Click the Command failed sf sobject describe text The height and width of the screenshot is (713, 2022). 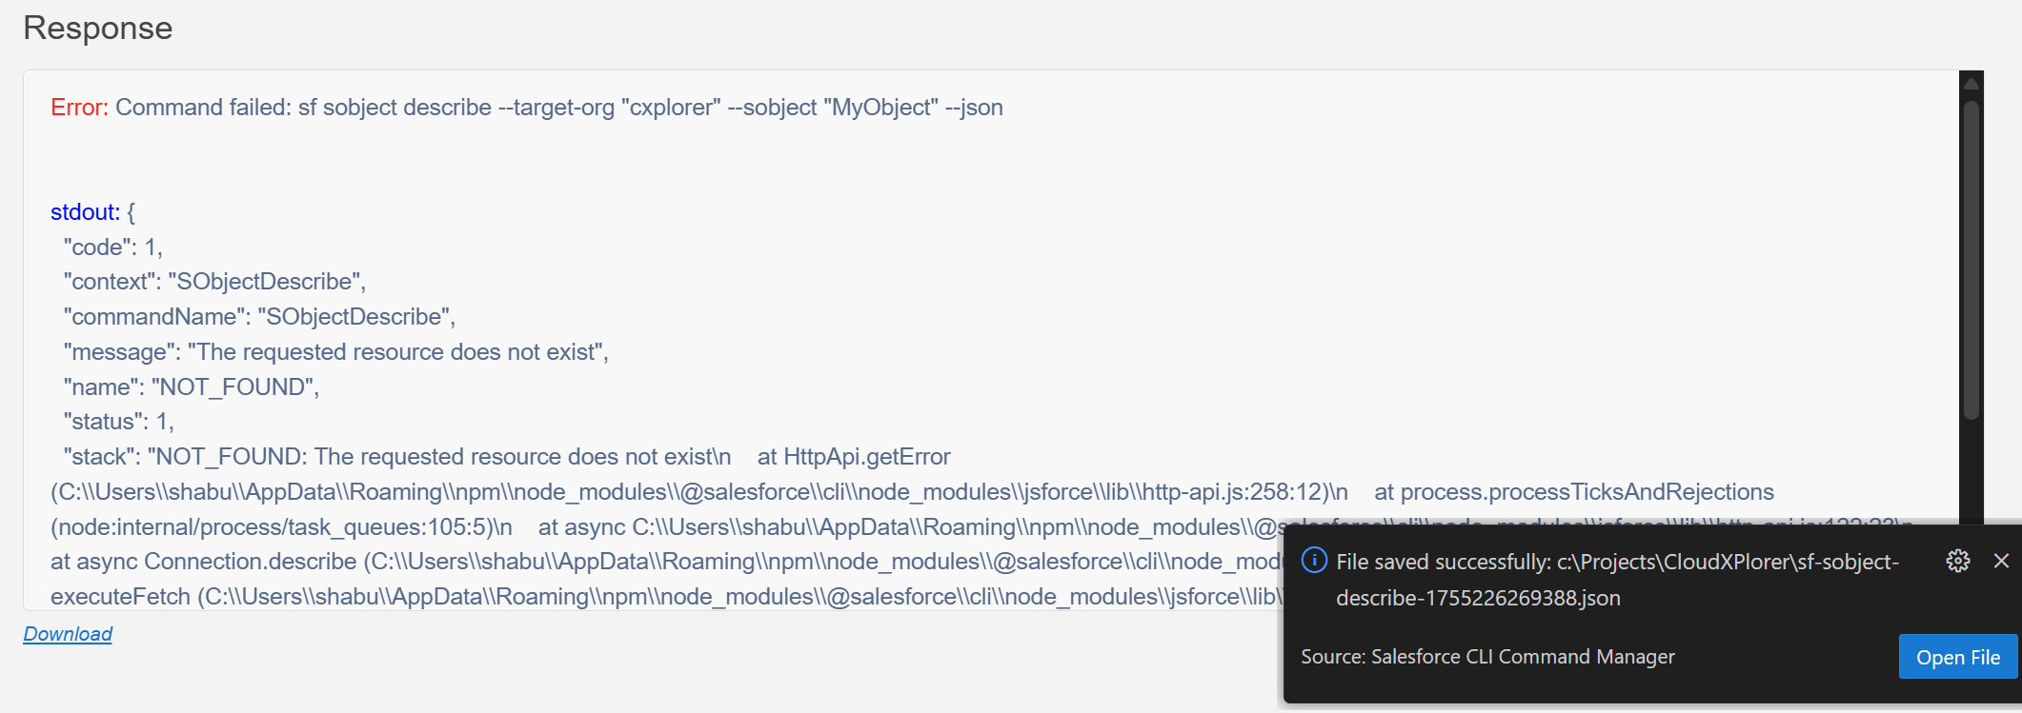(559, 108)
